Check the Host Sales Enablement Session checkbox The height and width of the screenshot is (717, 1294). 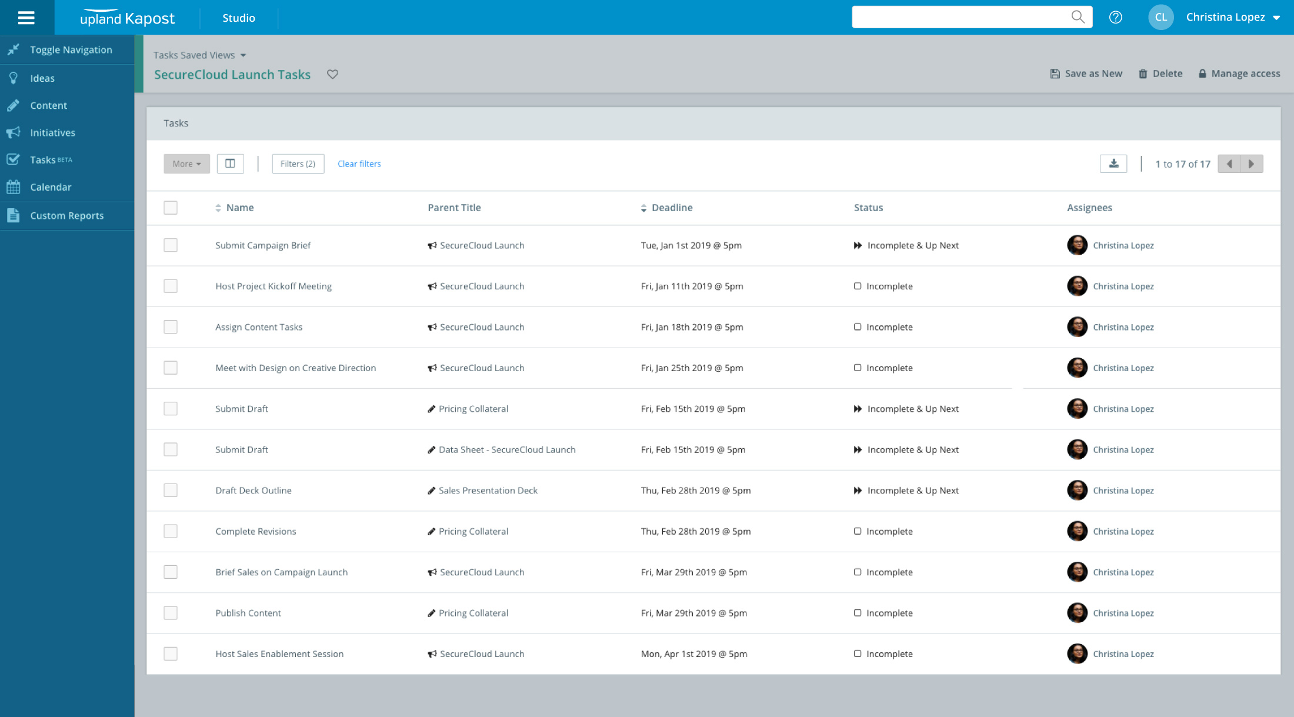click(171, 653)
